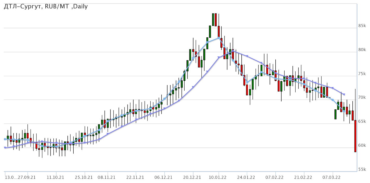Select the 11.10.21 date on the time axis
The width and height of the screenshot is (370, 183).
[x=56, y=177]
